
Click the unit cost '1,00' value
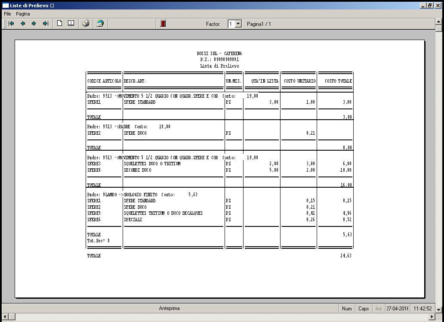pos(311,102)
